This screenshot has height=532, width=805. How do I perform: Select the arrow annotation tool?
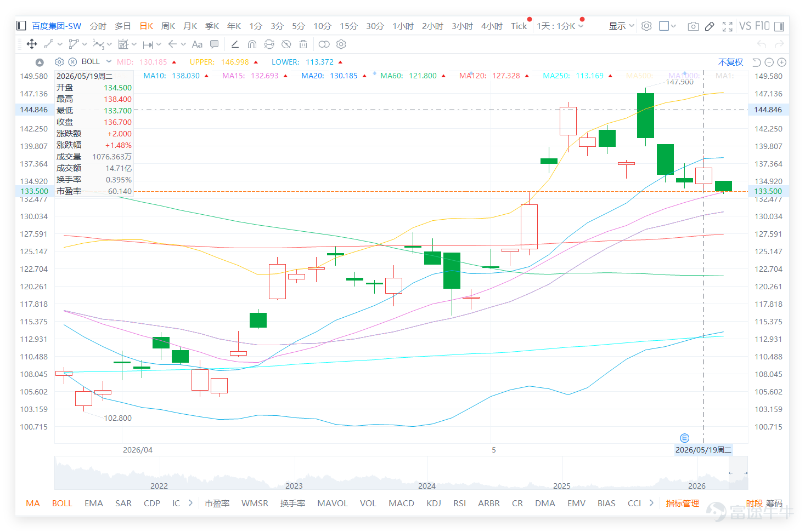(172, 44)
